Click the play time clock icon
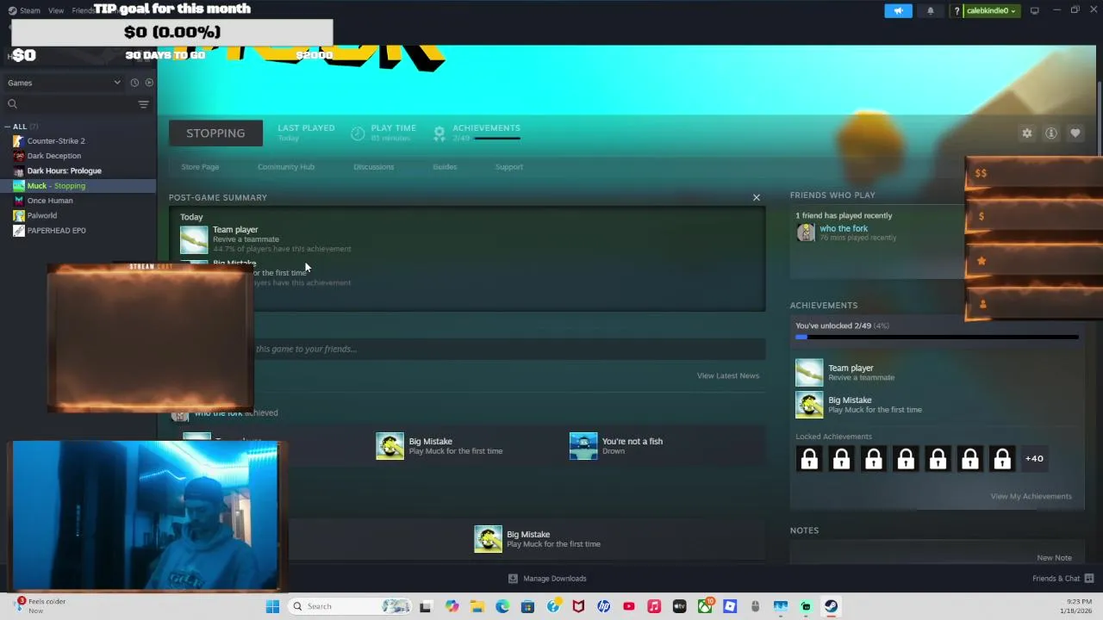 tap(358, 133)
